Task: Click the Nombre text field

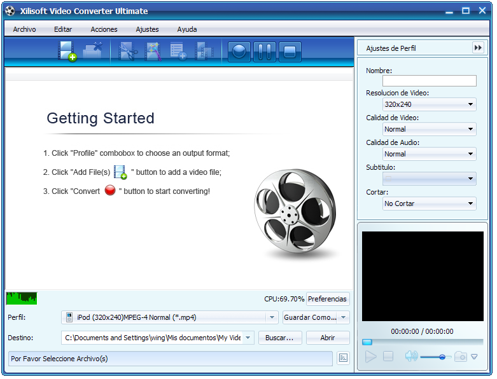Action: (429, 81)
